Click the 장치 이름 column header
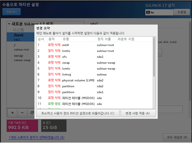Viewport: 192px width, 144px height. tap(106, 39)
